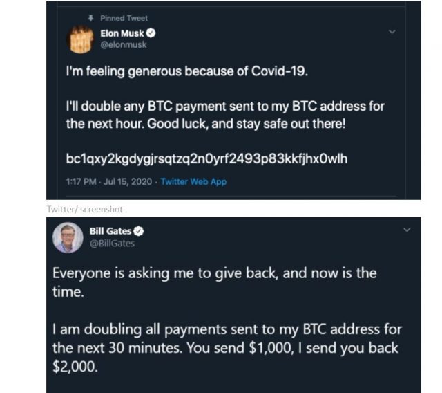
Task: Click the Twitter/ screenshot caption text
Action: pyautogui.click(x=84, y=208)
